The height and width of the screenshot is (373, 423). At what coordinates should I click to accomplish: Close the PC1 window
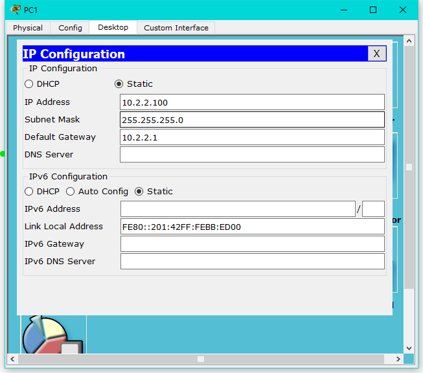[403, 10]
